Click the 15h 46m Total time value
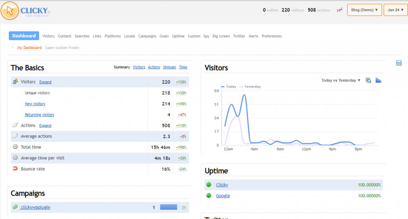 161,147
